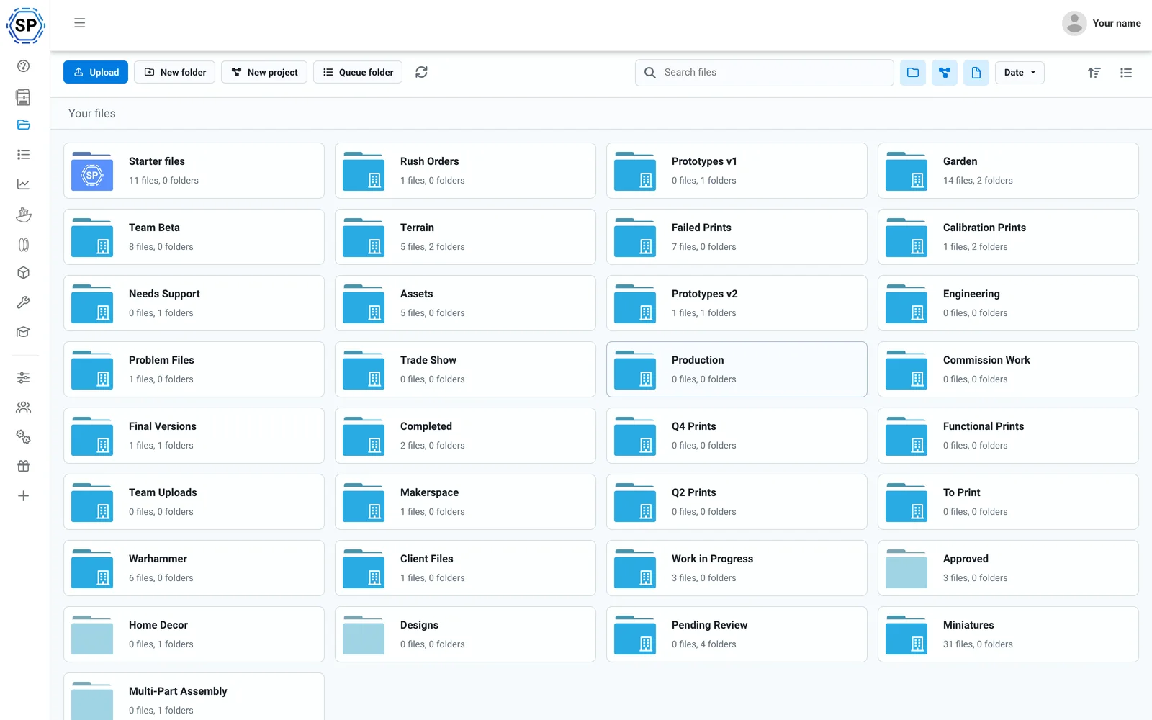Click the Approved folder thumbnail

click(x=906, y=569)
